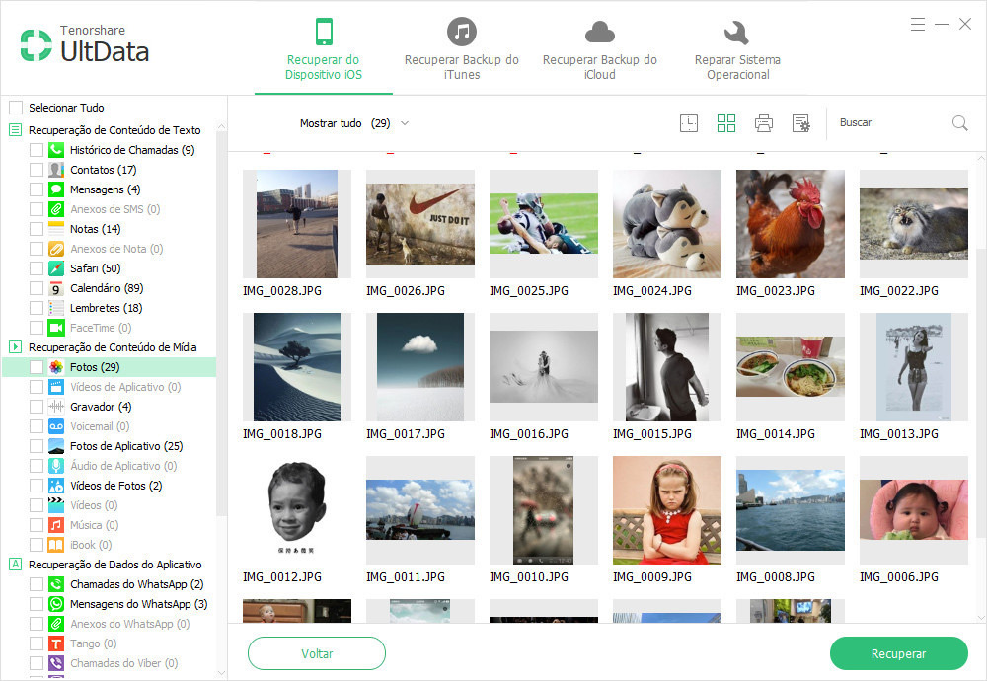Check the Selecionar Tudo checkbox

pyautogui.click(x=16, y=108)
